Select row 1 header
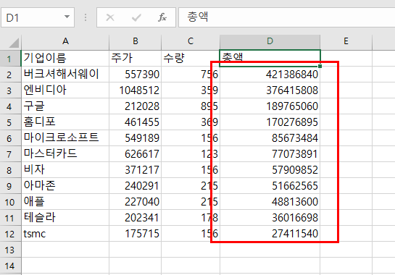The height and width of the screenshot is (275, 395). coord(10,59)
